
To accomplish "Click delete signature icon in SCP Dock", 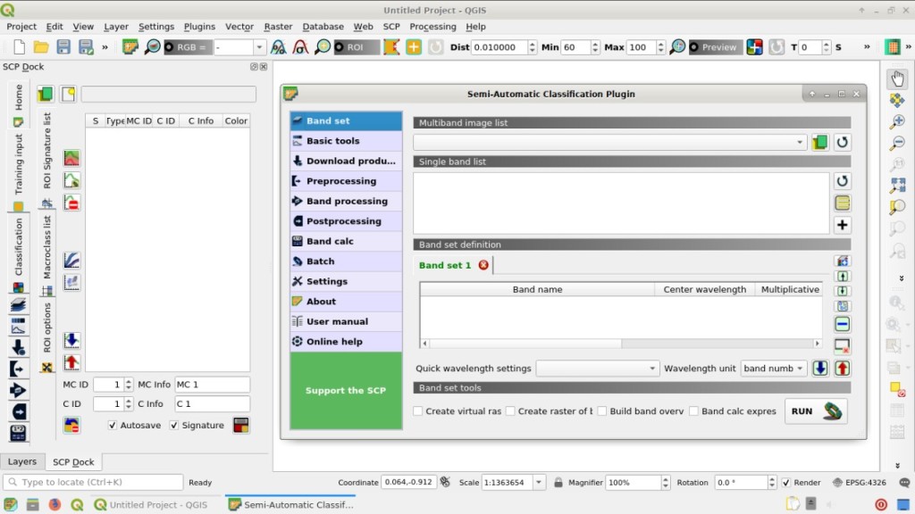I will tap(71, 203).
